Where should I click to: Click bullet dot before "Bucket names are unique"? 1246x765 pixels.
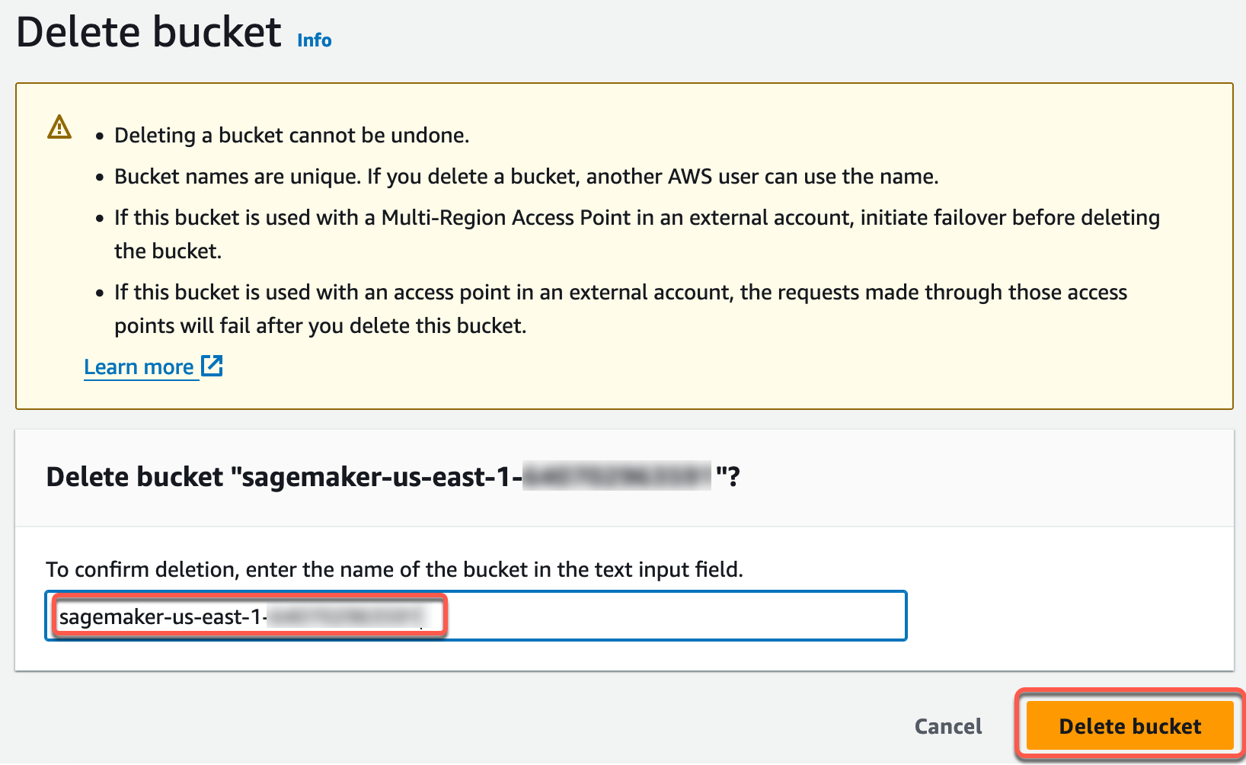[x=100, y=178]
